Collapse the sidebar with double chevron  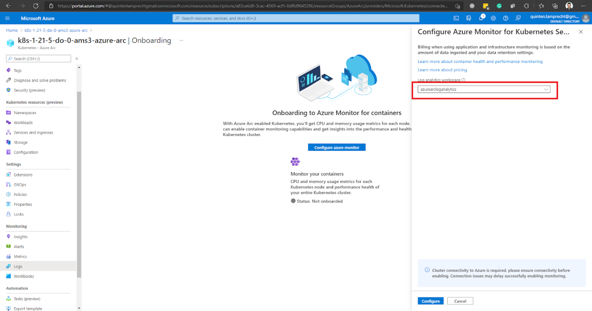coord(77,59)
